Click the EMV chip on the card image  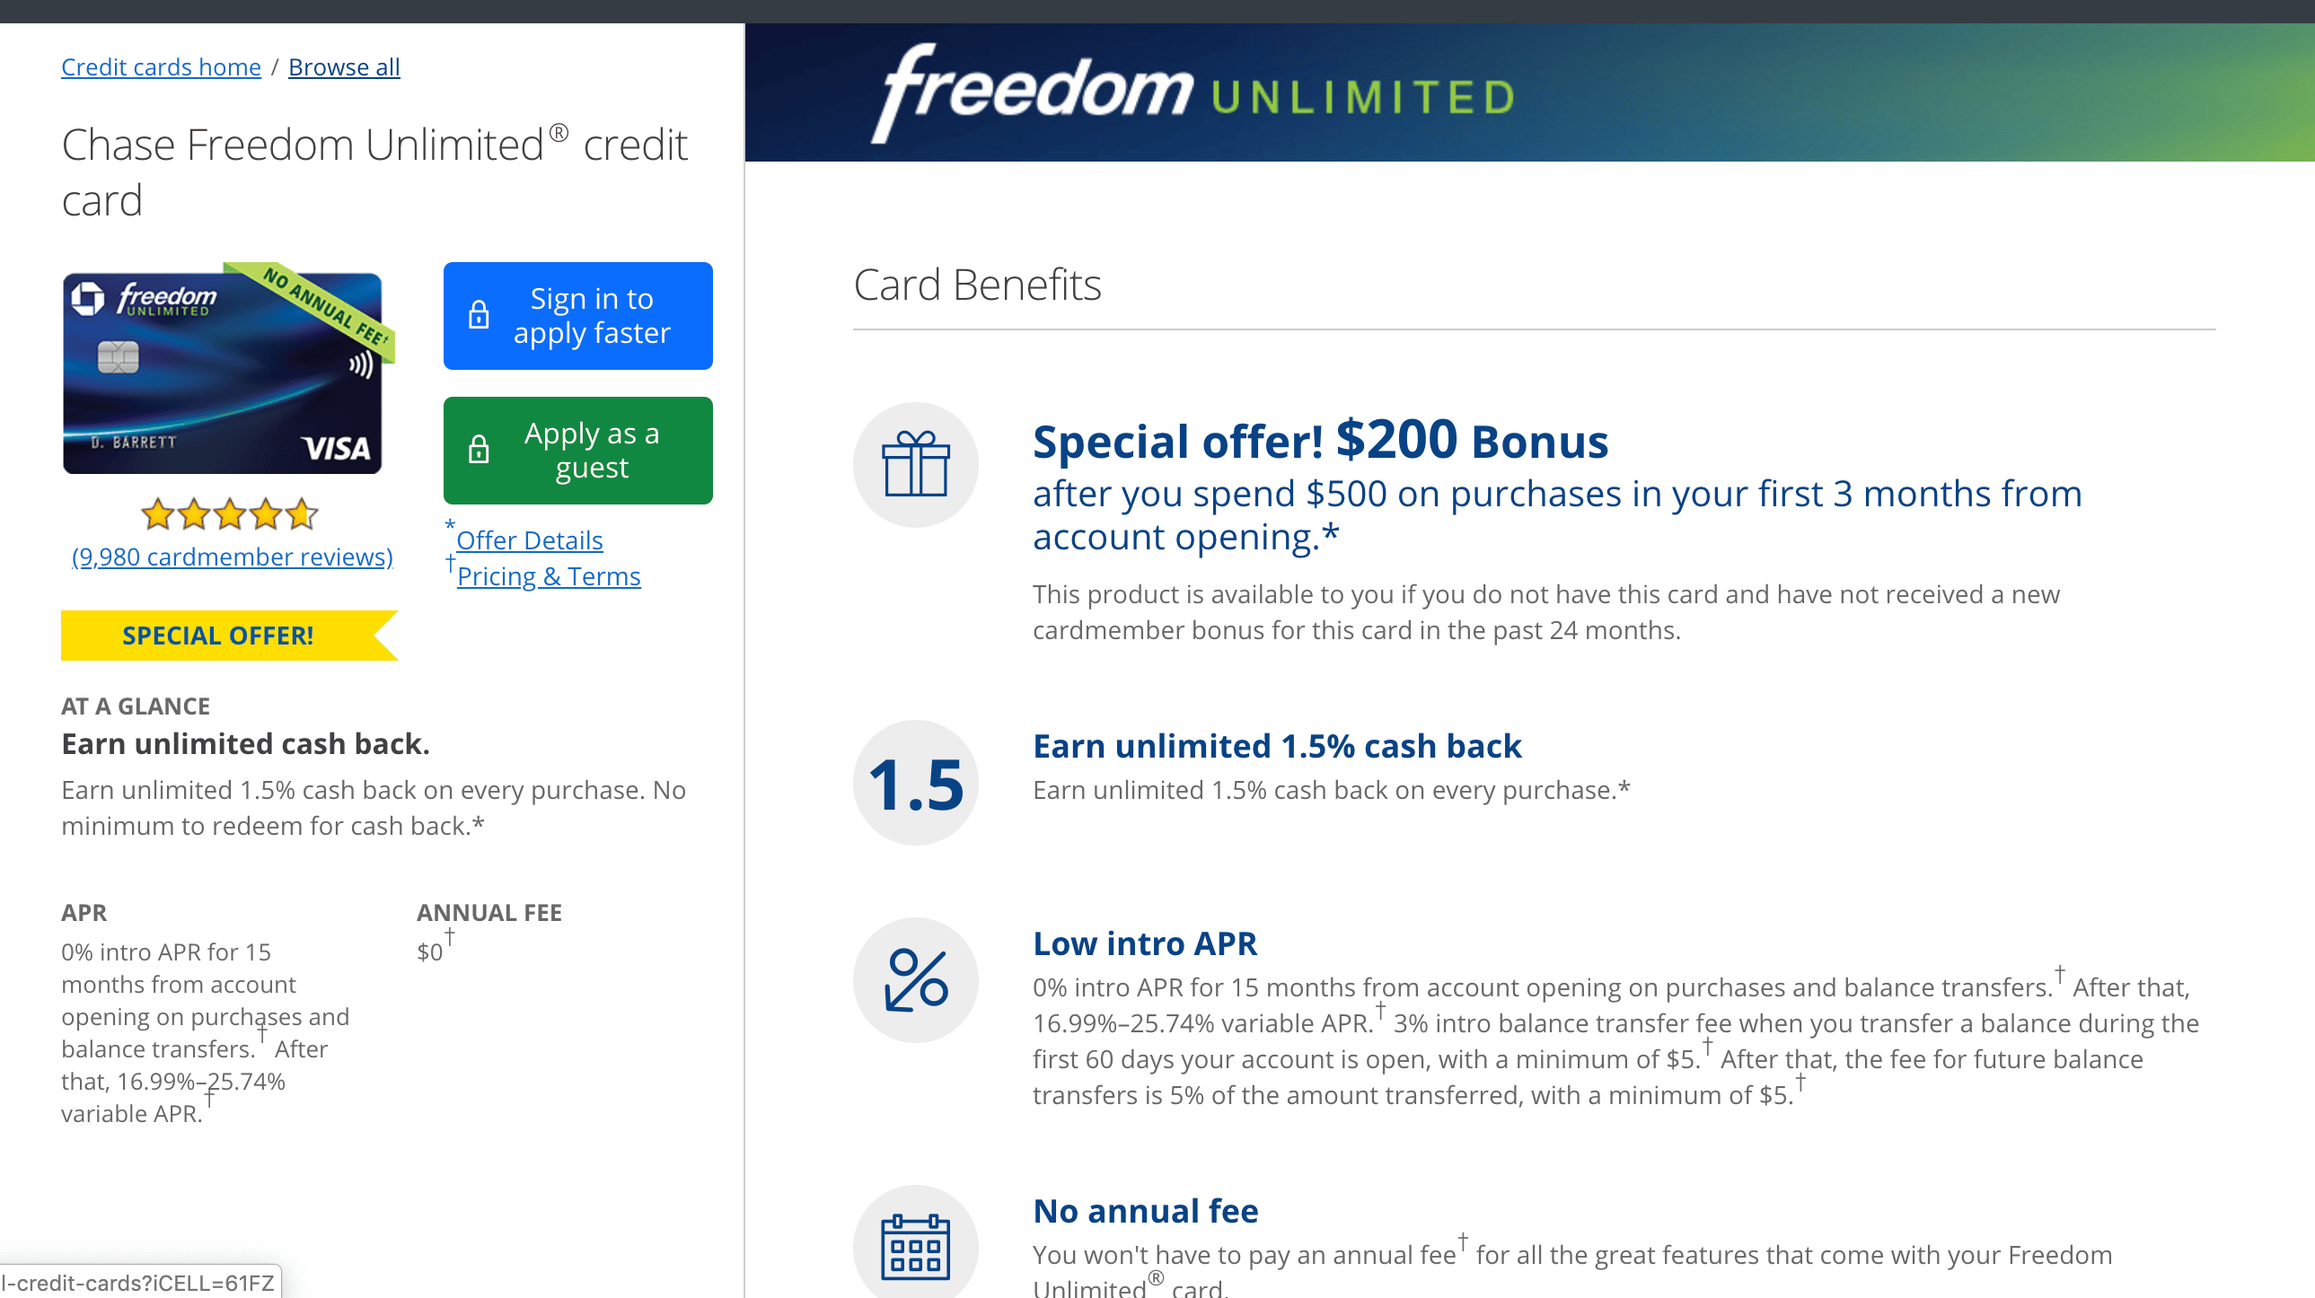tap(118, 357)
